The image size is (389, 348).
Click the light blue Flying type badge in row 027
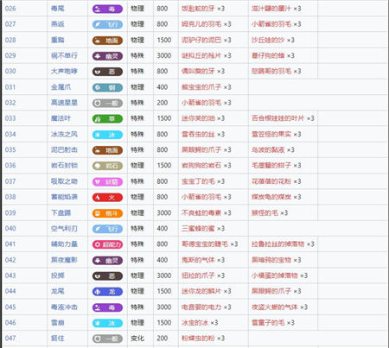click(x=107, y=24)
